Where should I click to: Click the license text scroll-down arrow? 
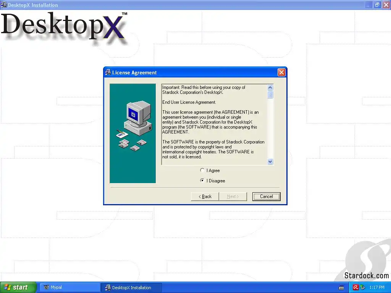pos(270,161)
